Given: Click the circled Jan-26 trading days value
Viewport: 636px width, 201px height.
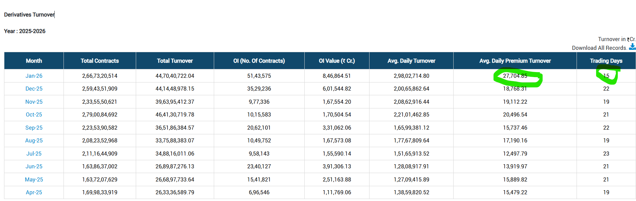Looking at the screenshot, I should tap(606, 76).
